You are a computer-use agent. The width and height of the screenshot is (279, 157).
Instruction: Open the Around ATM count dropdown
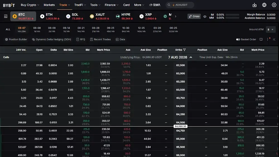pyautogui.click(x=270, y=29)
